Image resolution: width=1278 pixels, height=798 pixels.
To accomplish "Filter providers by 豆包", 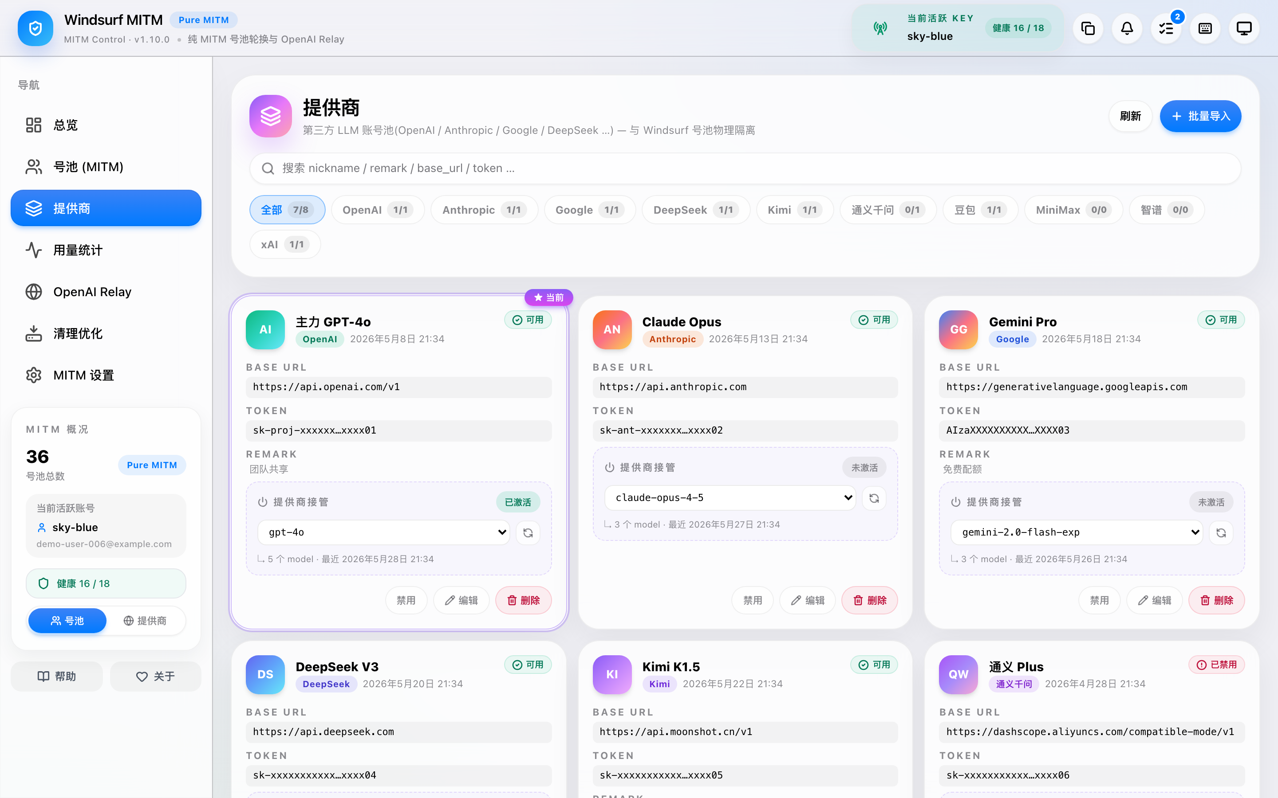I will point(980,210).
